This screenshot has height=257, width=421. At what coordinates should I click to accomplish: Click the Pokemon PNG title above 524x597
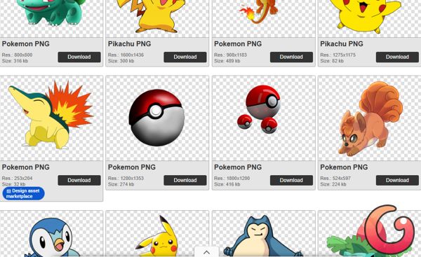pyautogui.click(x=344, y=167)
